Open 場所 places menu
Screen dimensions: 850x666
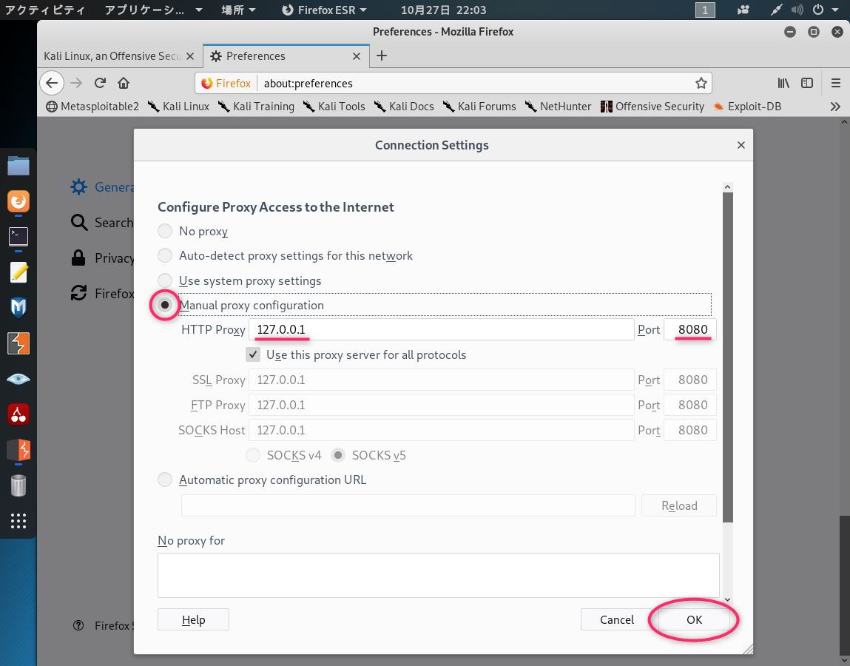point(238,10)
